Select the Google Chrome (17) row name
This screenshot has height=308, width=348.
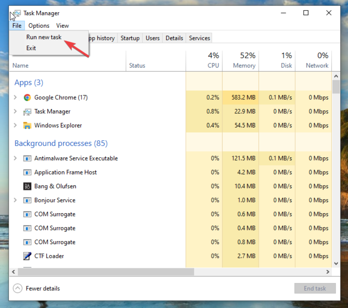tap(61, 98)
